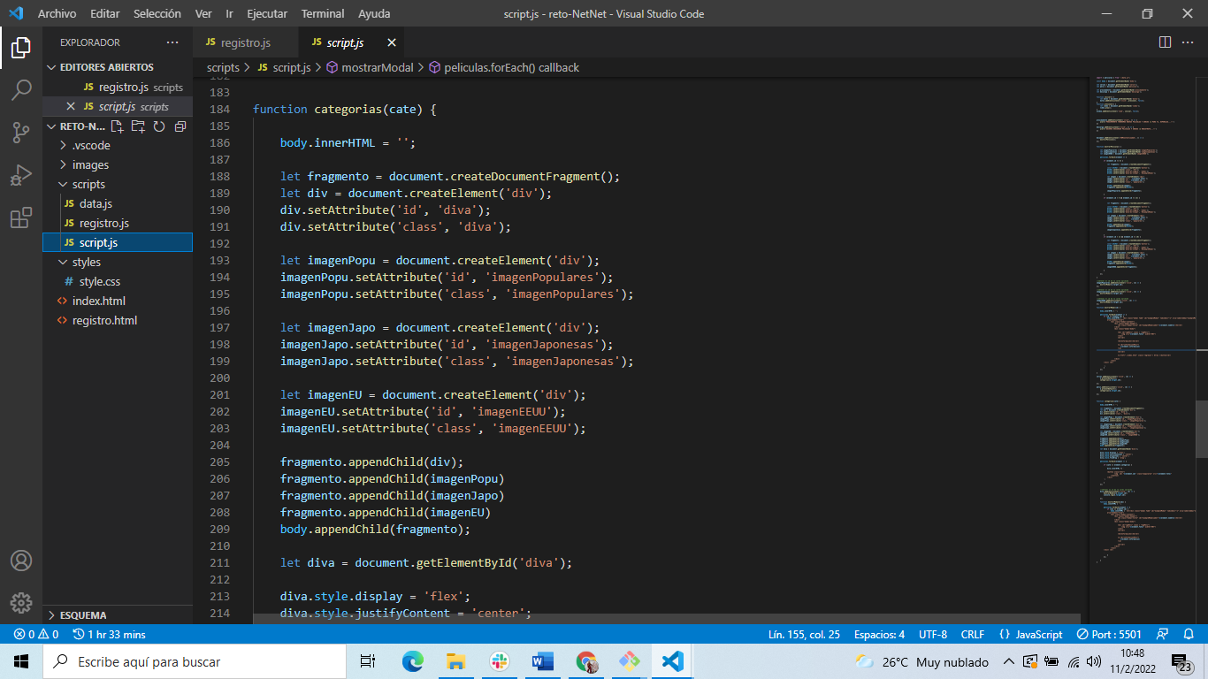Expand the images folder
The image size is (1208, 679).
(x=118, y=164)
